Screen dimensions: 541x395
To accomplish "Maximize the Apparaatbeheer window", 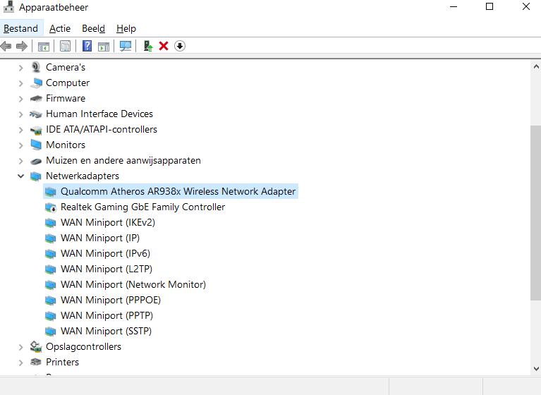I will click(490, 6).
